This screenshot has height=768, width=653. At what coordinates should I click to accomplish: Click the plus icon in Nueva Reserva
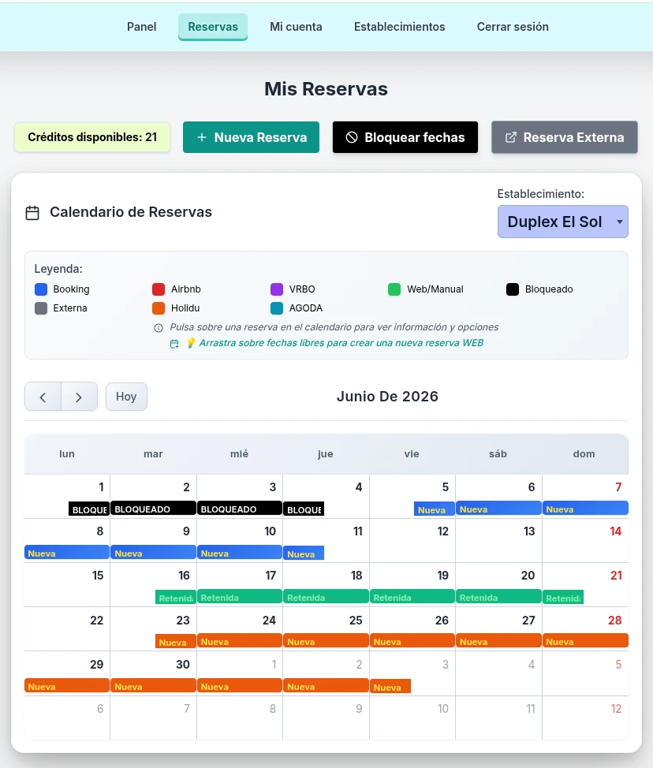tap(201, 138)
